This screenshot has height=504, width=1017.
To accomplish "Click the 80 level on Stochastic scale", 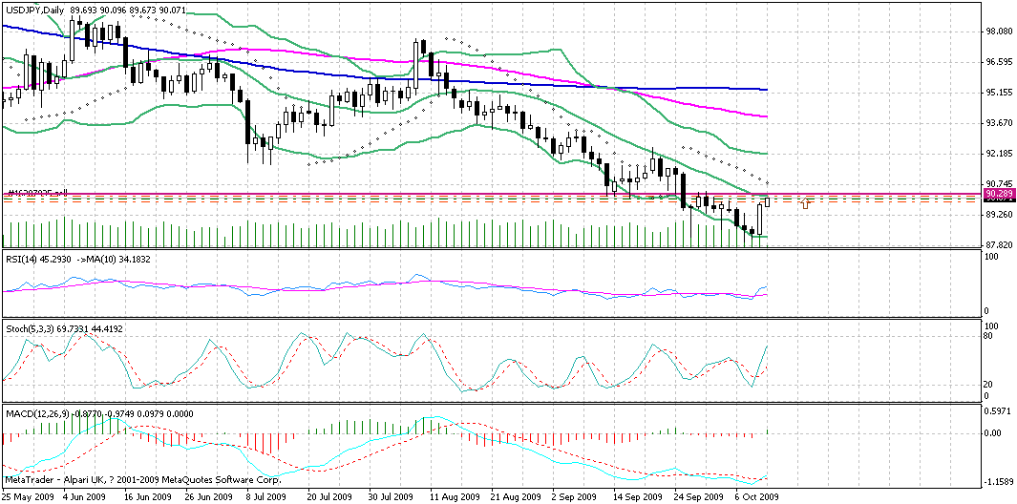I will pos(989,336).
